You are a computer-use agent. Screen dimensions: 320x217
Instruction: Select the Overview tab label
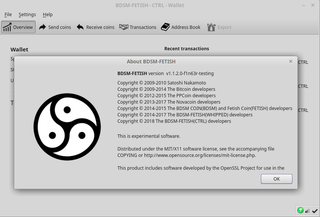coord(23,27)
